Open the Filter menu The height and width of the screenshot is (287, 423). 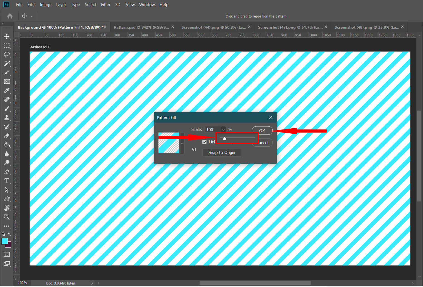(106, 5)
